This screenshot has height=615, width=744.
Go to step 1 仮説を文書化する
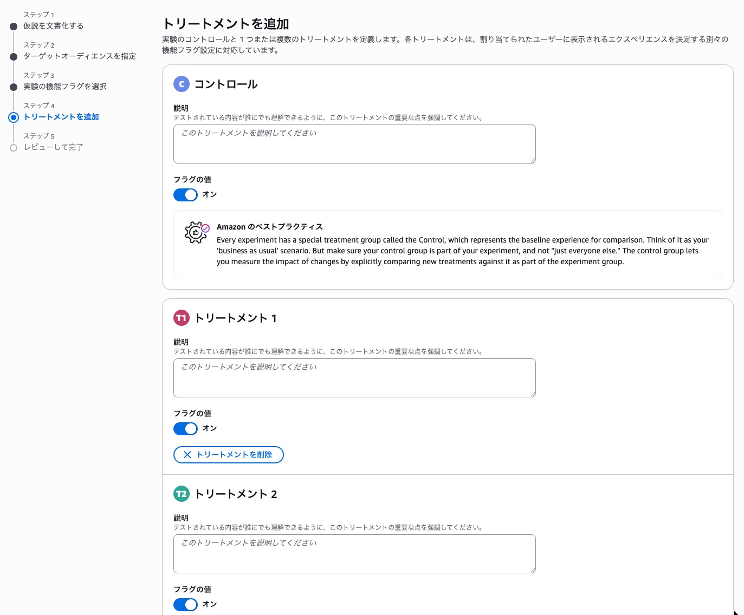pyautogui.click(x=53, y=26)
